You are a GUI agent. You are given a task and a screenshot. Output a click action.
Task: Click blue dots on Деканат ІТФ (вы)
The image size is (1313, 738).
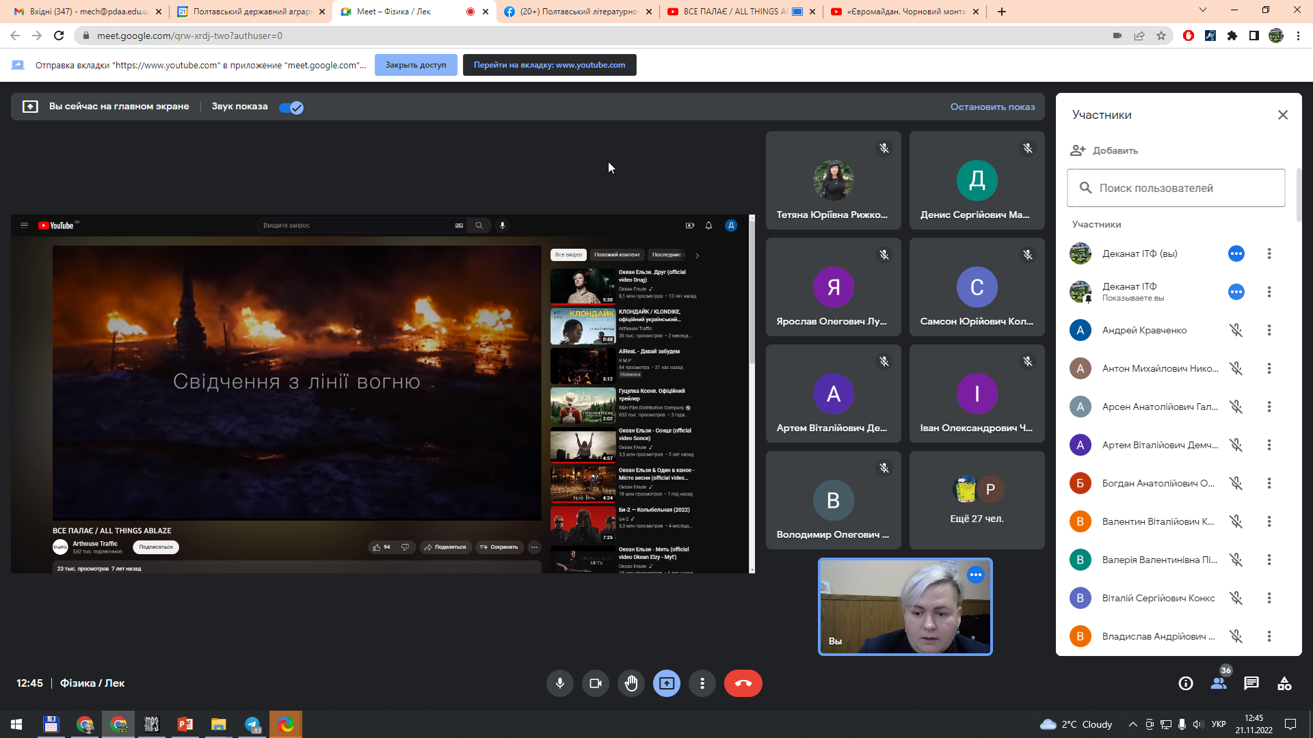tap(1236, 254)
